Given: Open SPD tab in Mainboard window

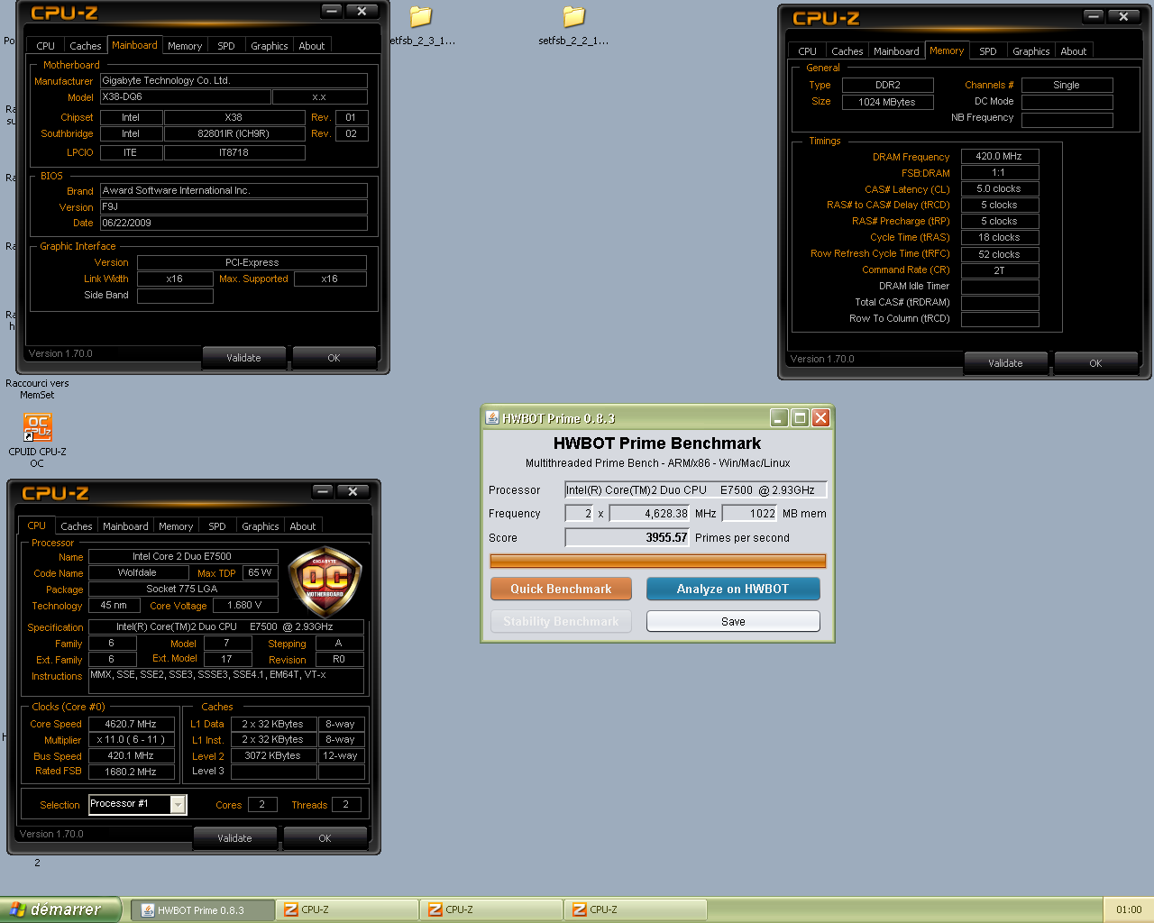Looking at the screenshot, I should coord(226,46).
